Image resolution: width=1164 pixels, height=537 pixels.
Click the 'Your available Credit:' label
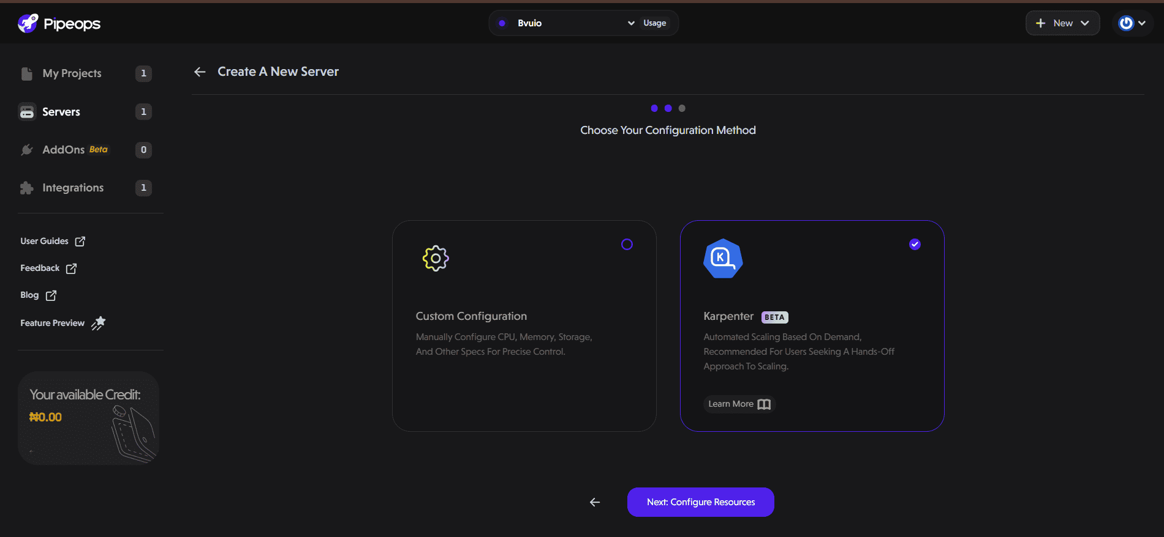(85, 395)
